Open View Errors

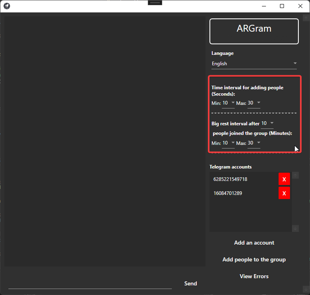pos(254,276)
